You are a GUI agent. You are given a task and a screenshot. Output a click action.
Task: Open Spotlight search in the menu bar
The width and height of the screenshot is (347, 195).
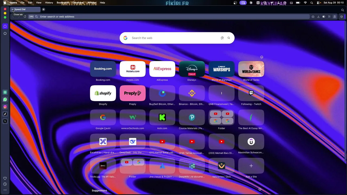point(311,3)
